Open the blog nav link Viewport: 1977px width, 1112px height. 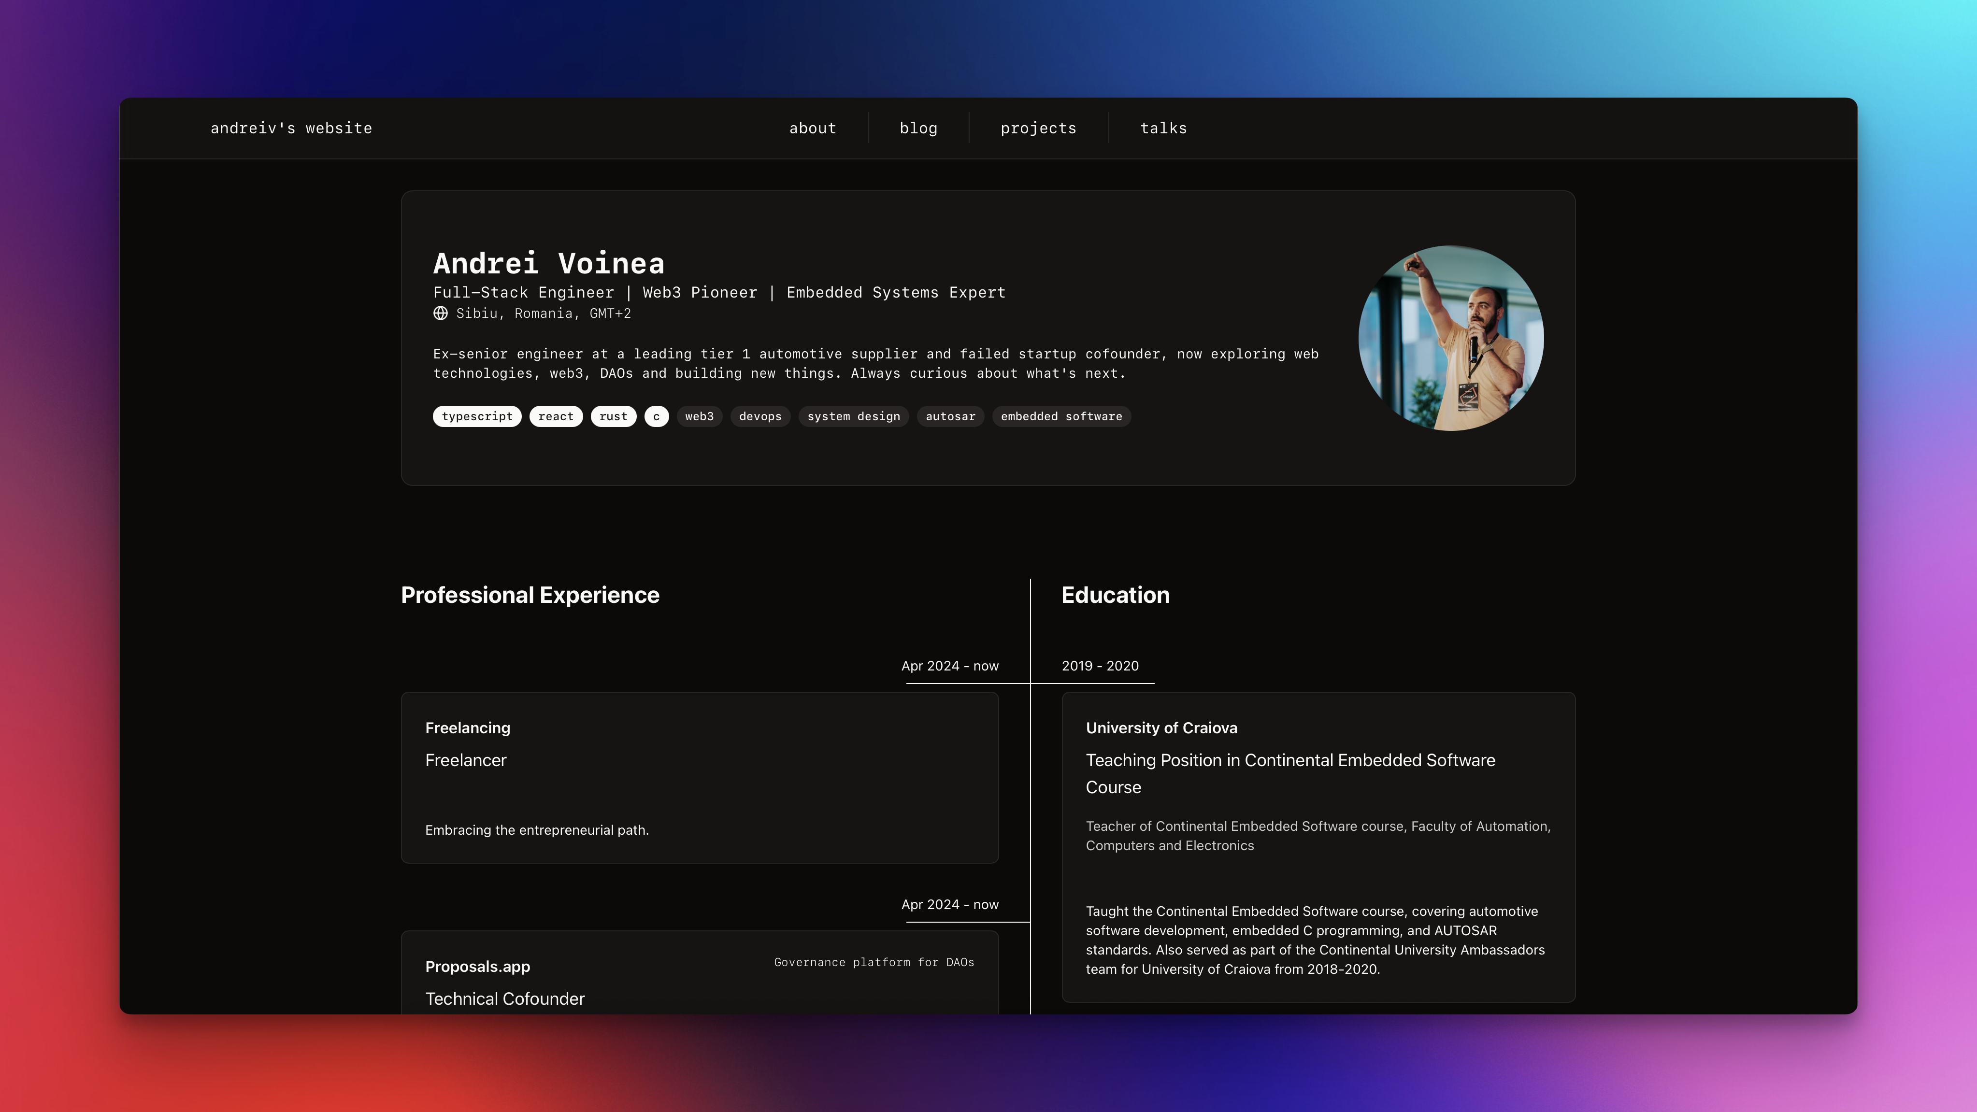[918, 128]
